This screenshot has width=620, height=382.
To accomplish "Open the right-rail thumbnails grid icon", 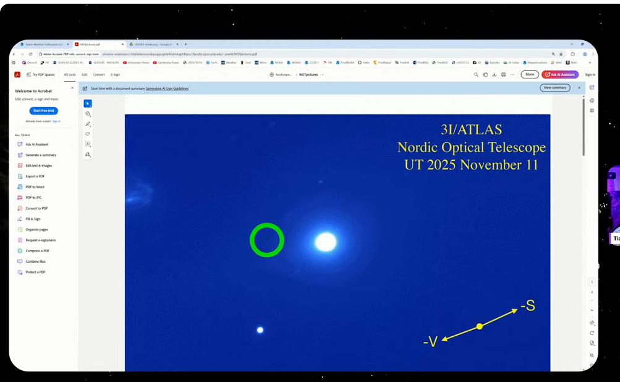I will coord(592,111).
